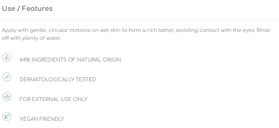Click the hand icon for dermatologically tested
The height and width of the screenshot is (128, 279).
click(7, 77)
